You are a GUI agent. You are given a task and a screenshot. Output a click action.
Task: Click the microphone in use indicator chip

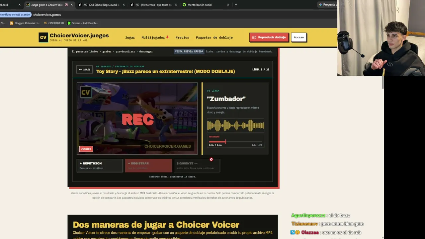pyautogui.click(x=15, y=15)
